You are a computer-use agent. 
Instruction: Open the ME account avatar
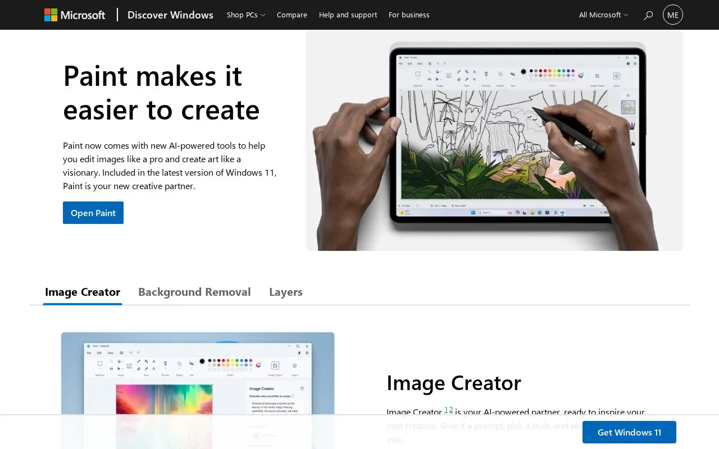(x=673, y=15)
